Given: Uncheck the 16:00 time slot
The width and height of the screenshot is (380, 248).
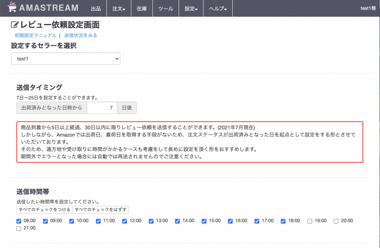Looking at the screenshot, I should pyautogui.click(x=230, y=221).
